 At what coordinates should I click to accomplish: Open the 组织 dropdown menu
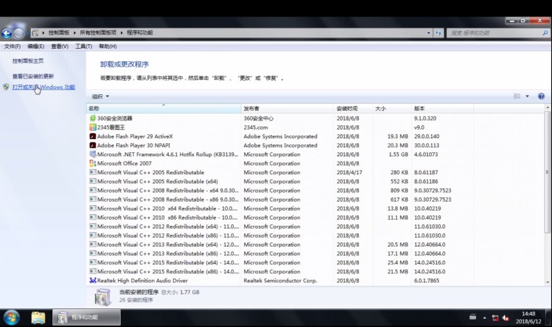100,96
